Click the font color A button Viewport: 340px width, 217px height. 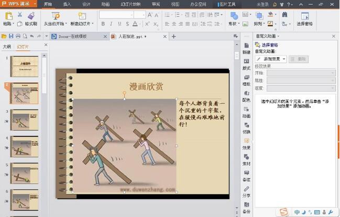tap(135, 24)
